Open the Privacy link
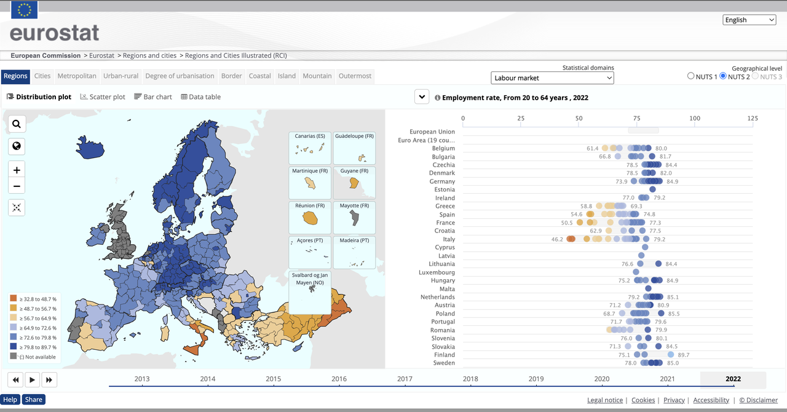This screenshot has width=787, height=412. (674, 400)
